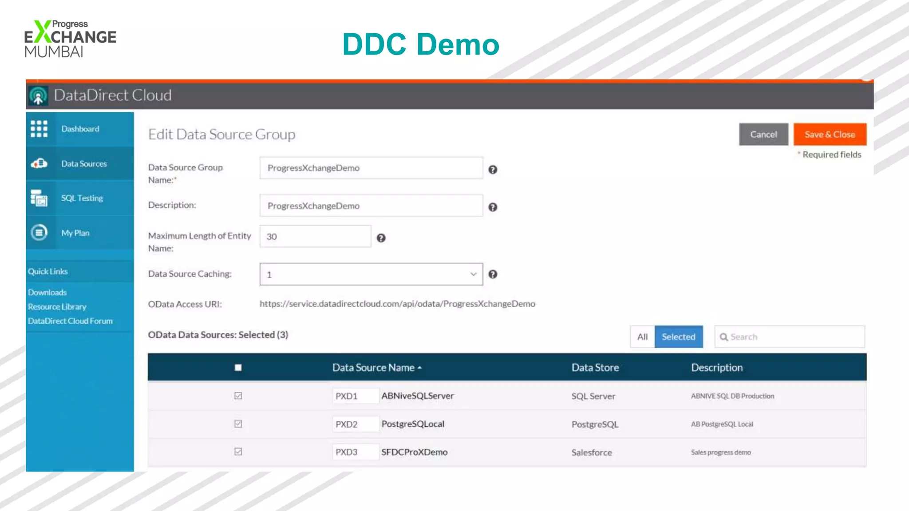Uncheck the SFDCProXDemo row checkbox
This screenshot has width=909, height=511.
pyautogui.click(x=238, y=452)
